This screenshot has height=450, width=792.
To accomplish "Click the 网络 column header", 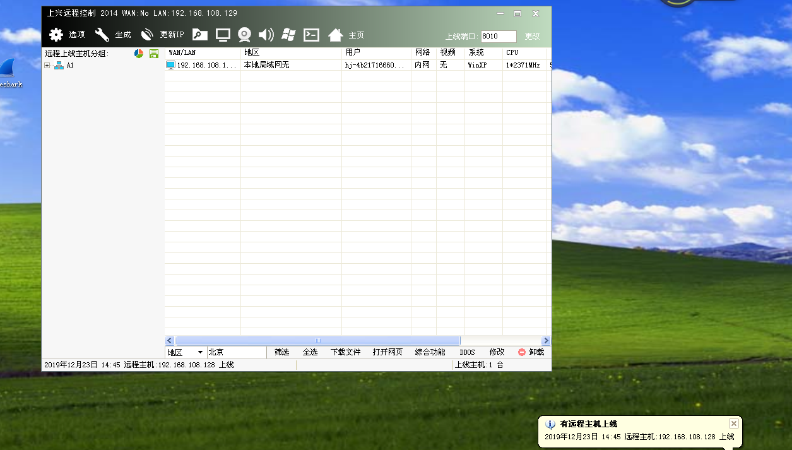I will coord(423,52).
